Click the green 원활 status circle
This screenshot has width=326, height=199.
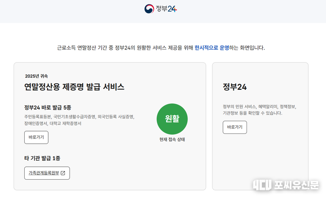tap(172, 119)
